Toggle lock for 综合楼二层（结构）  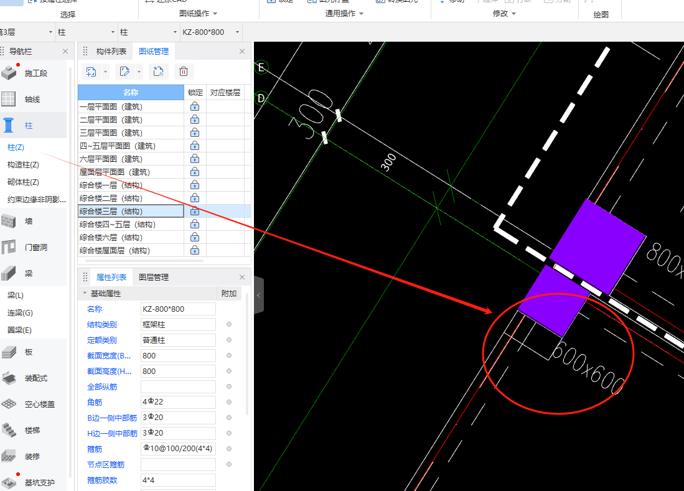pos(195,198)
